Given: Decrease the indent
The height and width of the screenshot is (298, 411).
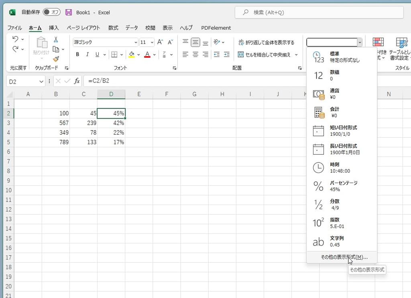Looking at the screenshot, I should [216, 54].
